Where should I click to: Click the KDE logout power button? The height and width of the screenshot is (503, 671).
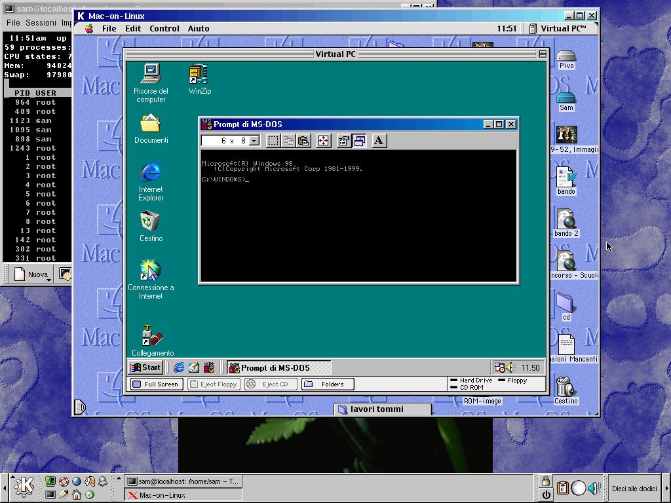546,495
